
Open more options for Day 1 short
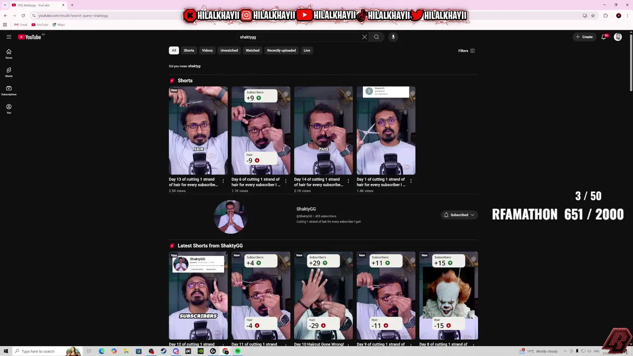click(x=410, y=181)
